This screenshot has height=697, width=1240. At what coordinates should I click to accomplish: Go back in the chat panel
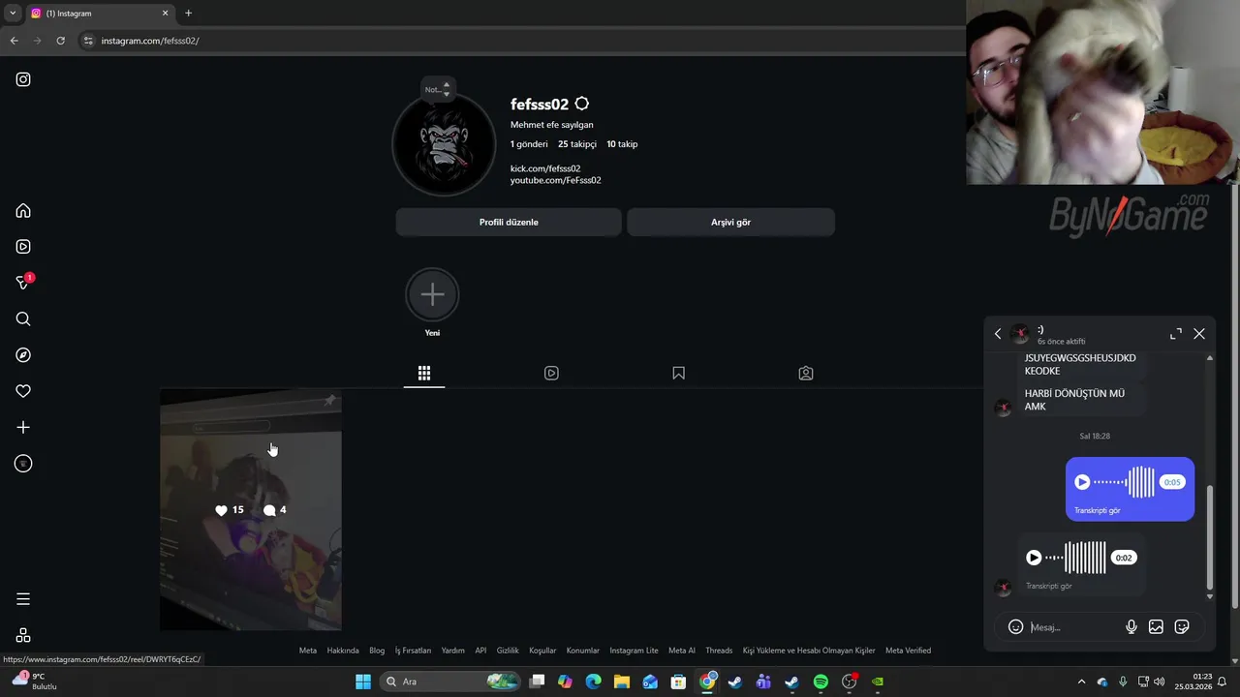pos(998,334)
